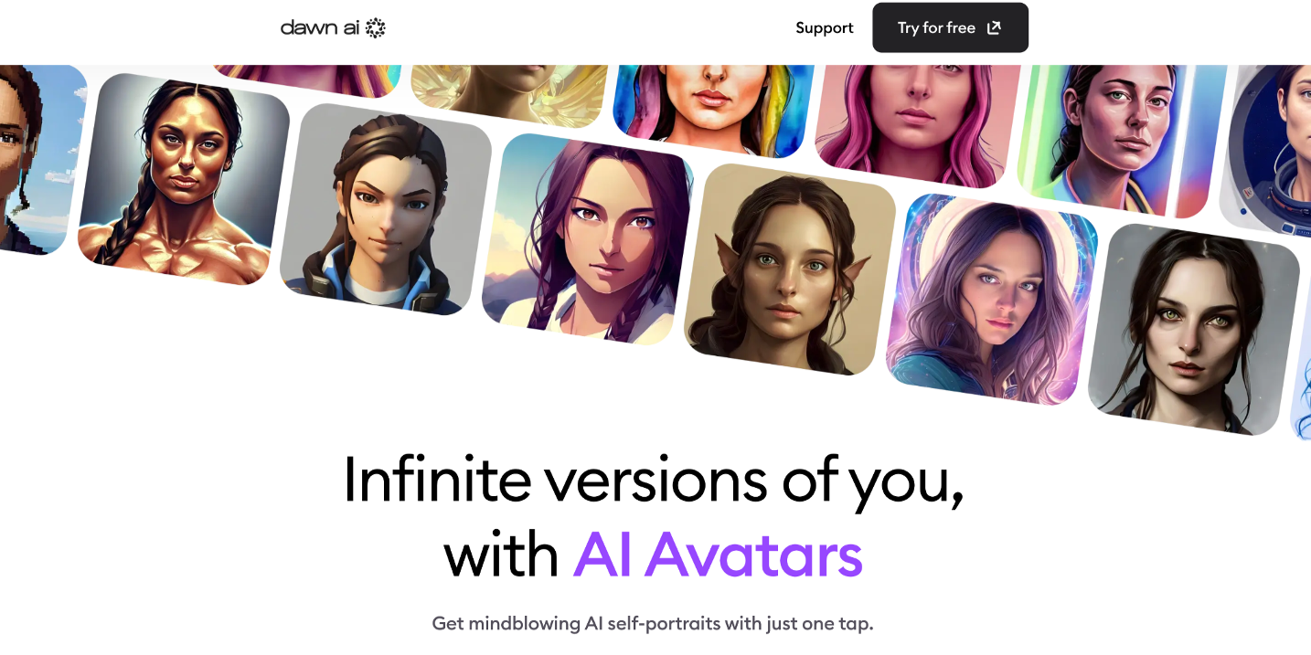Select the elf-eared avatar portrait

pos(790,269)
